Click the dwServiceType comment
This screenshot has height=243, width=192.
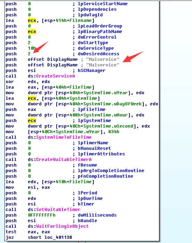click(x=96, y=48)
